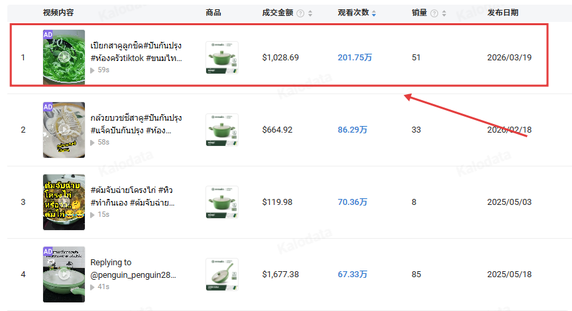Open help icon next to 成交金额
Image resolution: width=572 pixels, height=311 pixels.
coord(300,13)
